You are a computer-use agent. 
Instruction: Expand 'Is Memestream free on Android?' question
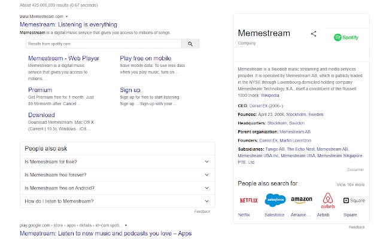pos(117,188)
